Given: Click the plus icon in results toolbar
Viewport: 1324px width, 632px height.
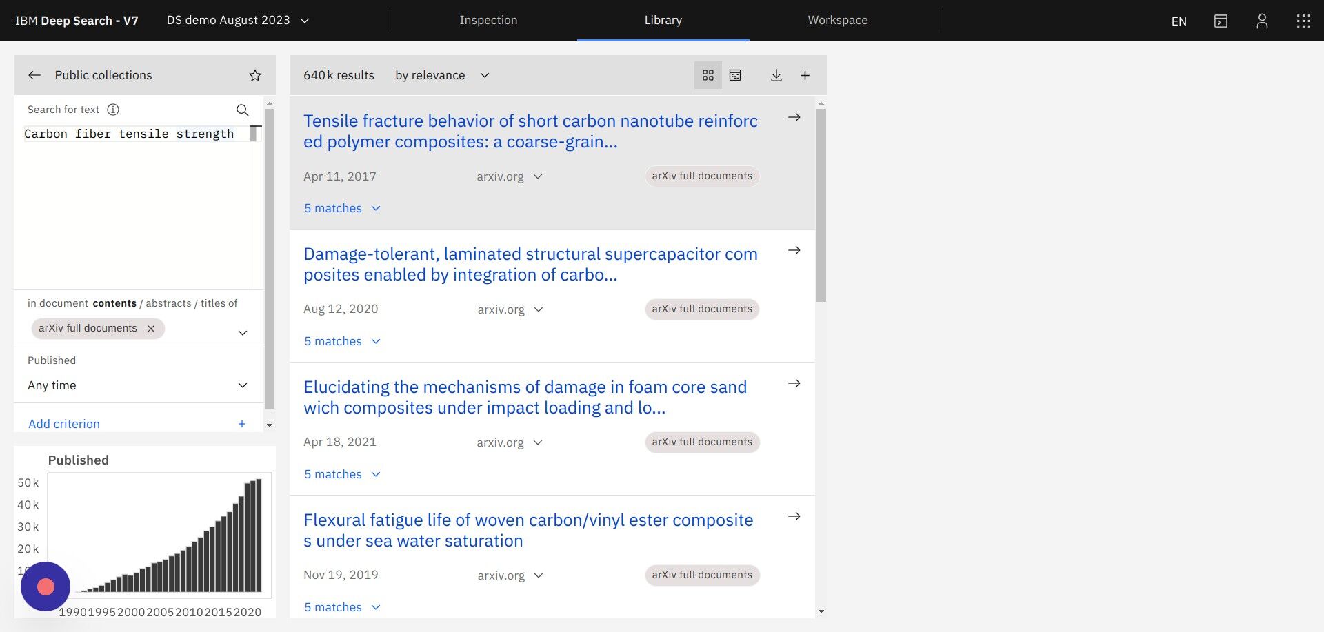Looking at the screenshot, I should tap(805, 75).
